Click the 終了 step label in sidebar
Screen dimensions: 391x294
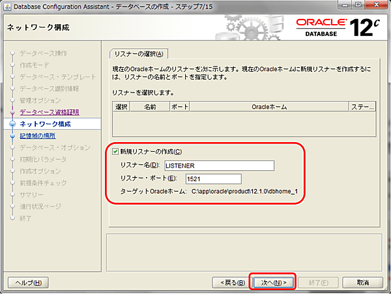tap(25, 218)
